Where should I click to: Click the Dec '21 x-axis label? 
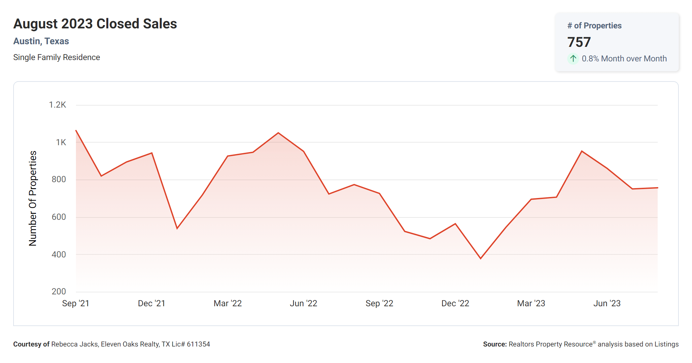coord(152,303)
